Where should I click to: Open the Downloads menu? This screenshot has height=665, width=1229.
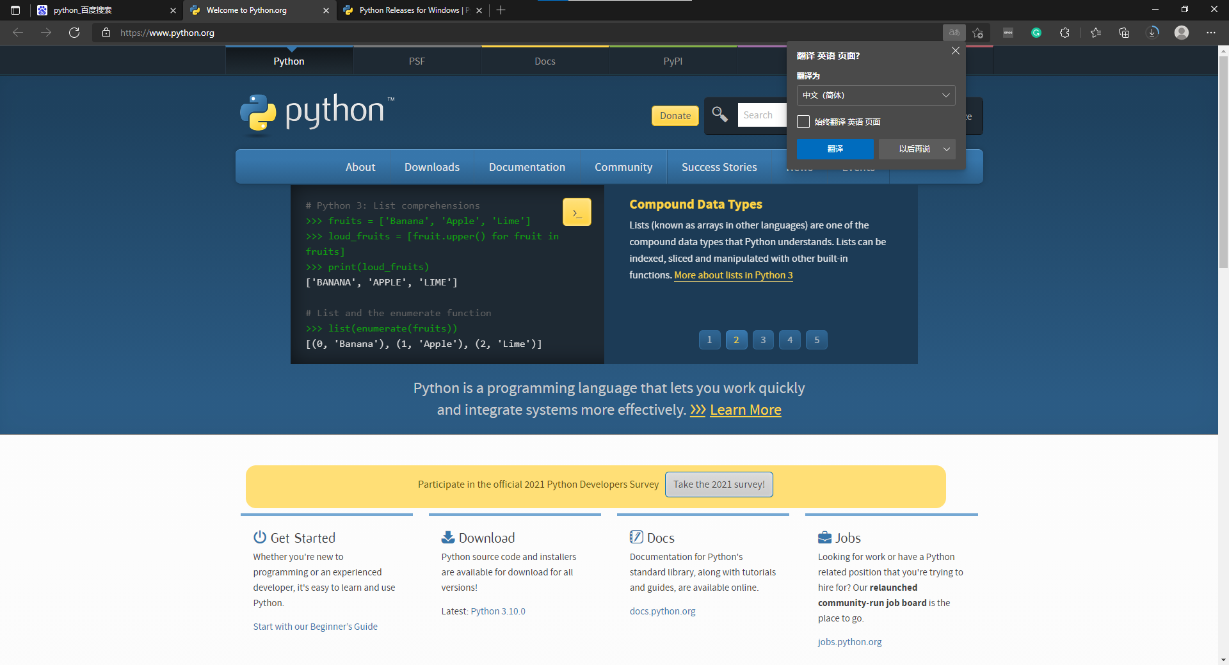[432, 167]
